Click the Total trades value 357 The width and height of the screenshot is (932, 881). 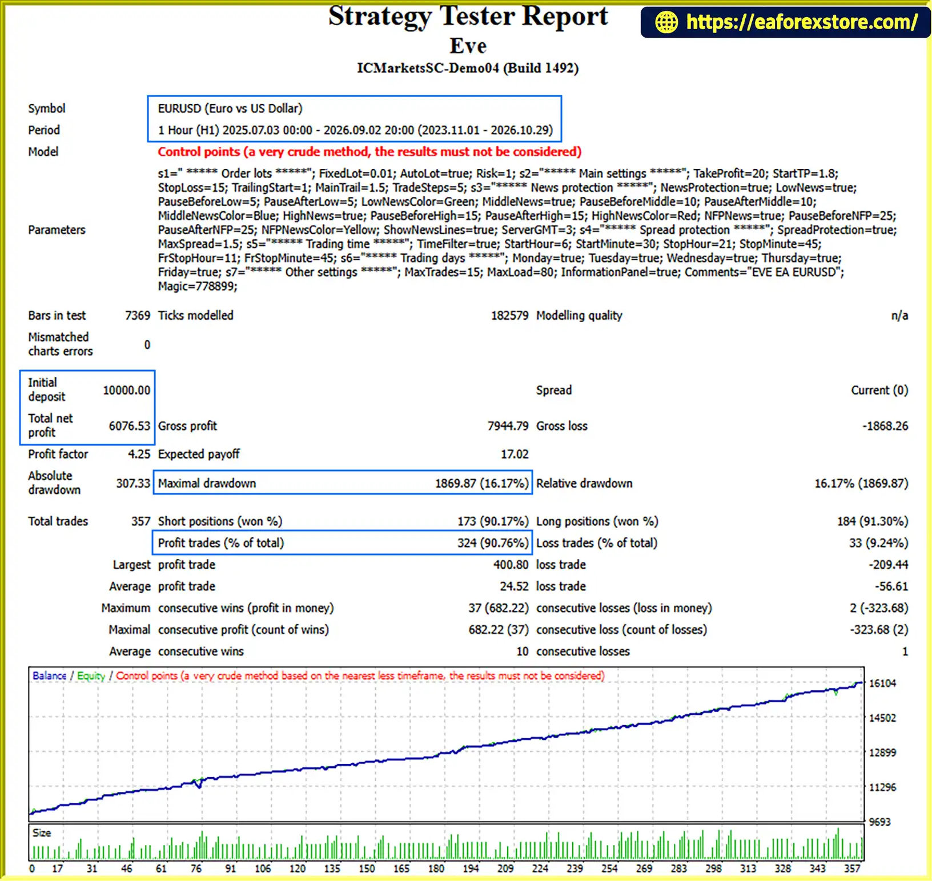point(140,521)
